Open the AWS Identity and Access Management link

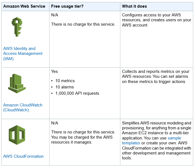pos(23,53)
